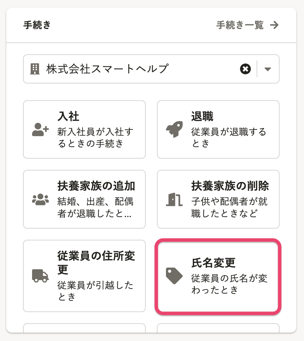Open the 扶養家族の追加 procedure title
The image size is (304, 341).
click(x=96, y=186)
